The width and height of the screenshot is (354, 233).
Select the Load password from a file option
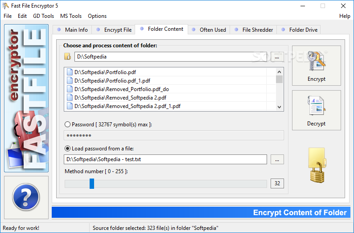[67, 149]
